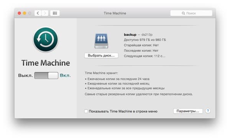Click Еженедельные копии за все предыдущие месяцы
Image resolution: width=230 pixels, height=139 pixels.
pos(126,88)
